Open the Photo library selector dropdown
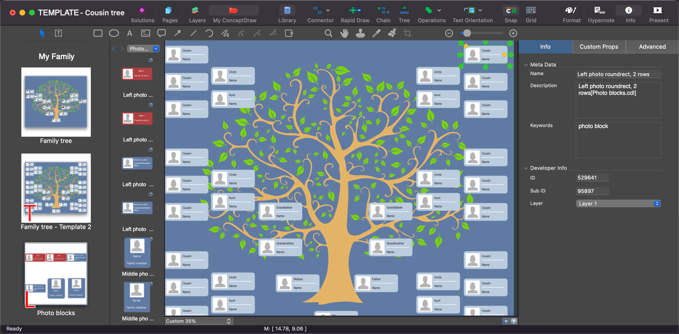Screen dimensions: 679x334 coord(143,49)
